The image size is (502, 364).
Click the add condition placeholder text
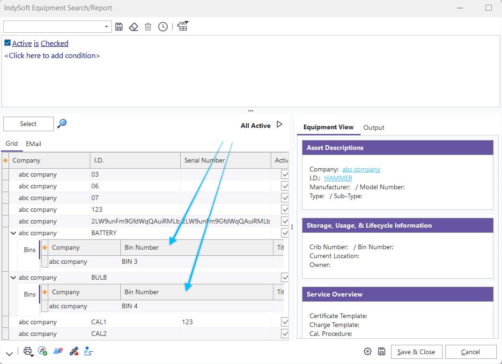click(x=52, y=55)
